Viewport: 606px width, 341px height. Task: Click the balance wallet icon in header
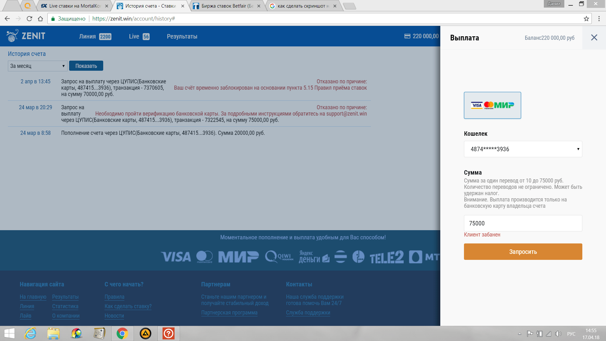click(407, 36)
